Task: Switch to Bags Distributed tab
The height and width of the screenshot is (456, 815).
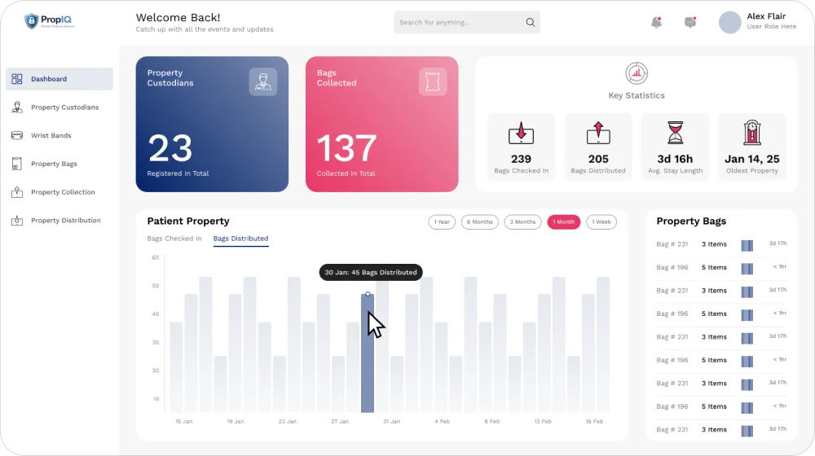Action: click(240, 239)
